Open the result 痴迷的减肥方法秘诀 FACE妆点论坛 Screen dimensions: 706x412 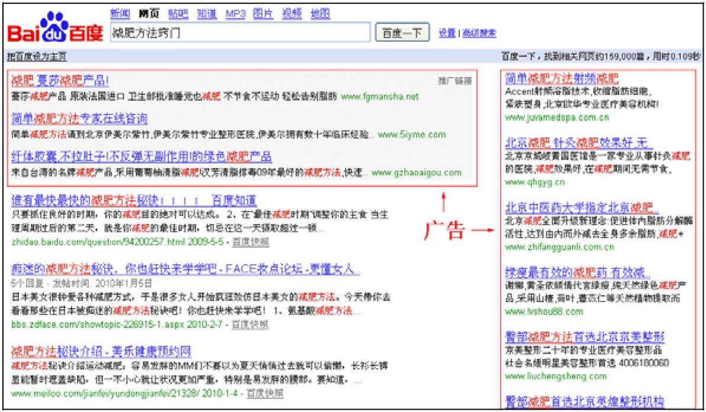(185, 270)
